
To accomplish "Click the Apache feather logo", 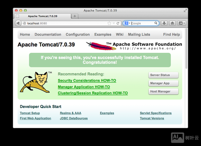I will coord(96,46).
